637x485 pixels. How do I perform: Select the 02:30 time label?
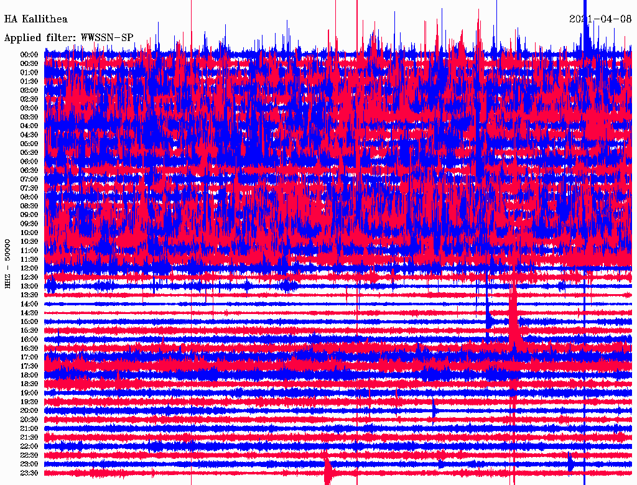coord(29,99)
